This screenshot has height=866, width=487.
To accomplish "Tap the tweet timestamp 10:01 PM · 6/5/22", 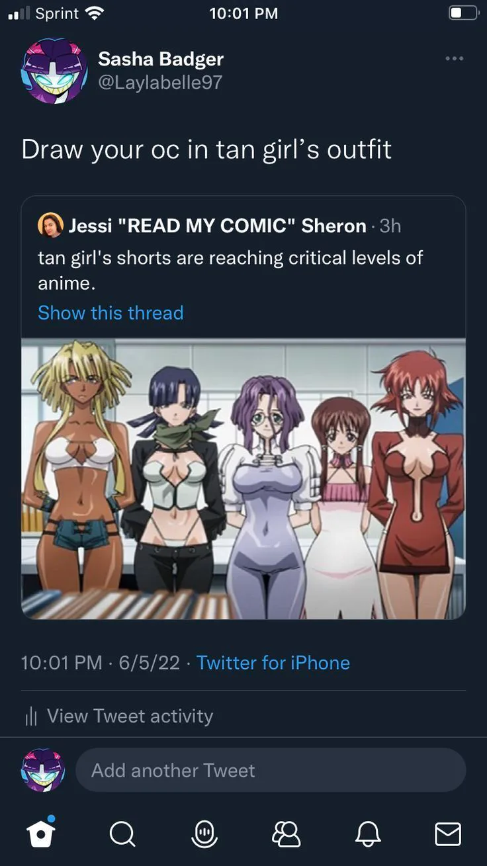I will point(101,662).
